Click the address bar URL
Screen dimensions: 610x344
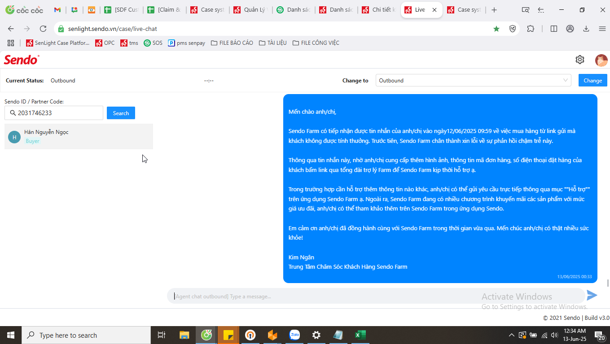(x=113, y=29)
